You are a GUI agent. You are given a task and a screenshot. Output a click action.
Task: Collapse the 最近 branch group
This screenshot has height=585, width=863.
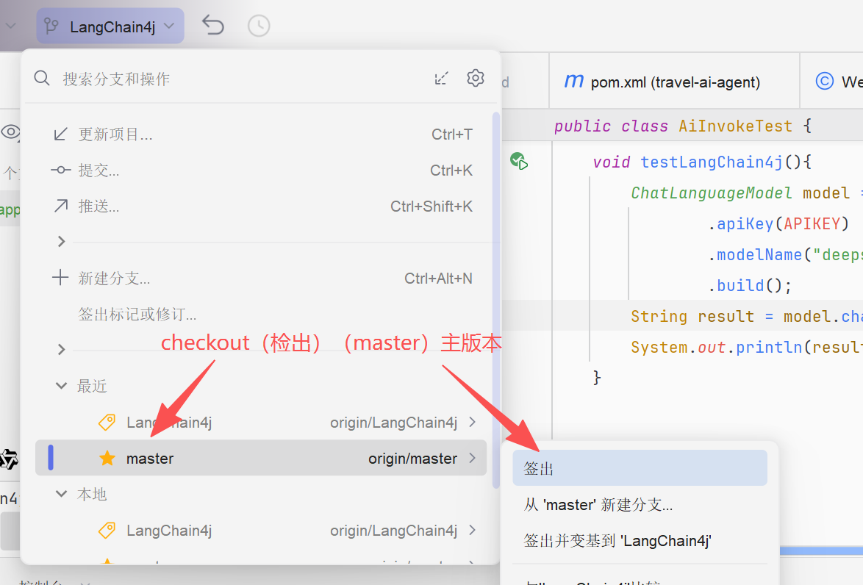[62, 386]
